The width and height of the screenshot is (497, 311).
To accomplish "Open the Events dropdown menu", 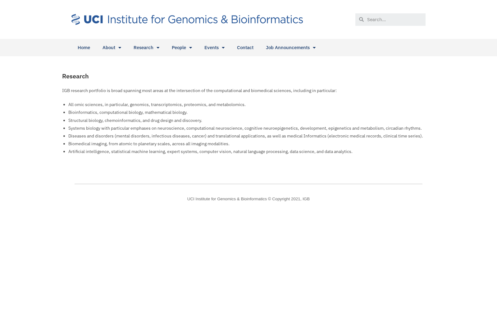I will pyautogui.click(x=214, y=48).
